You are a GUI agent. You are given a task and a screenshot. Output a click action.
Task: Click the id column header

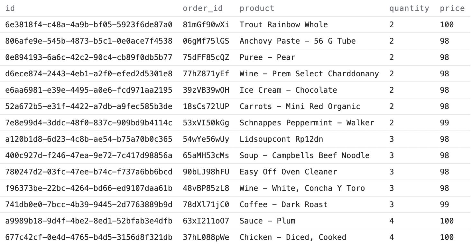[10, 8]
